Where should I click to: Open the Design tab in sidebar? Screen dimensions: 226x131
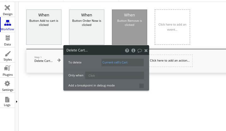pos(8,10)
